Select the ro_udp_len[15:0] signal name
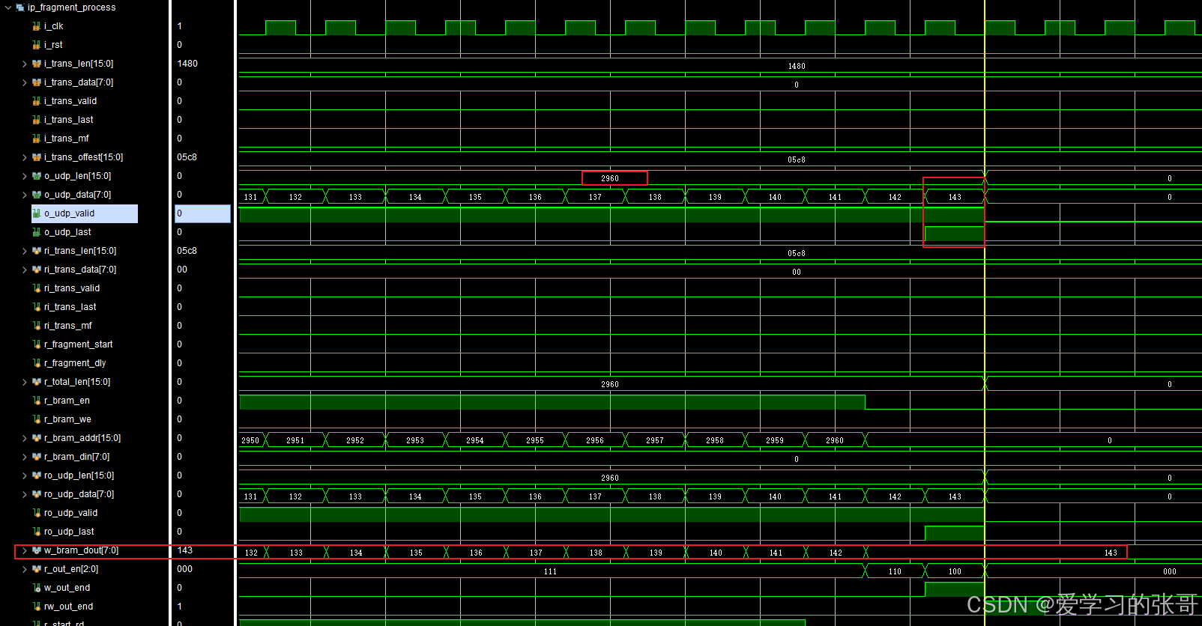The height and width of the screenshot is (626, 1202). (x=79, y=475)
